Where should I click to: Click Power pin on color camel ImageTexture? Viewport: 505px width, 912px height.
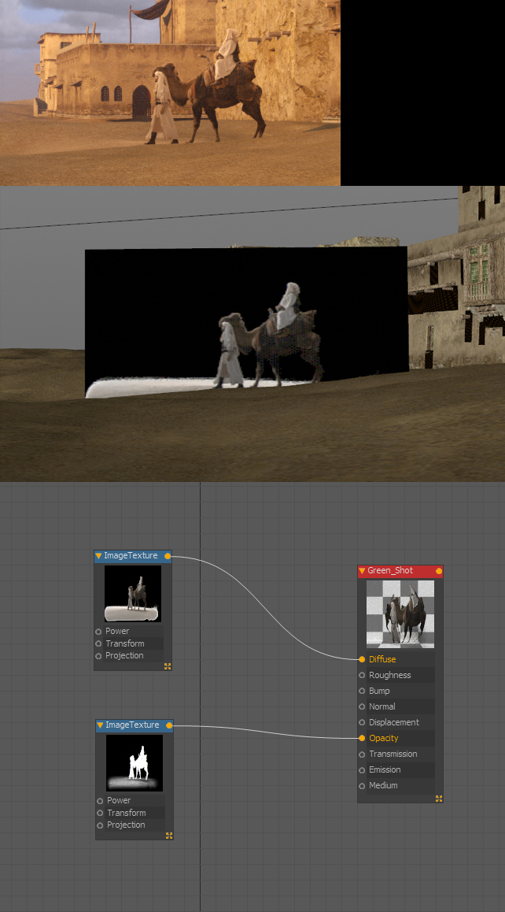pyautogui.click(x=98, y=632)
